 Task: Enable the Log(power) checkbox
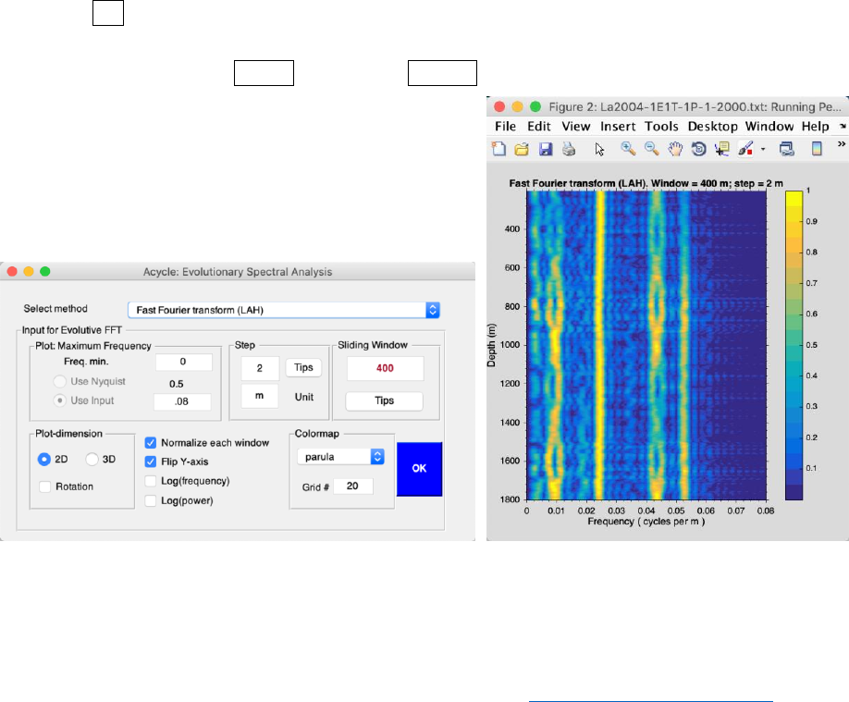point(153,500)
